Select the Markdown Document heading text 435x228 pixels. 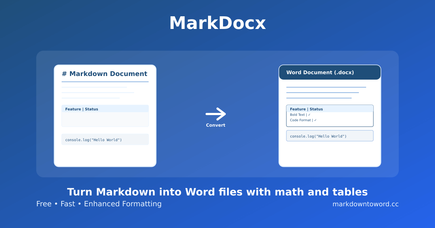108,74
